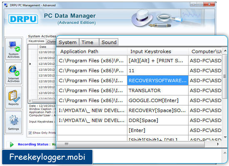The image size is (229, 166).
Task: Click the popup vertical scrollbar thumb
Action: tap(225, 76)
